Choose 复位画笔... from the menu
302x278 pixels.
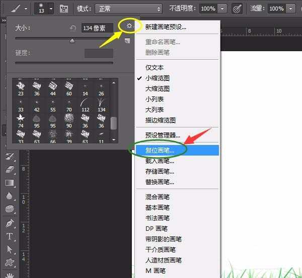pos(160,150)
